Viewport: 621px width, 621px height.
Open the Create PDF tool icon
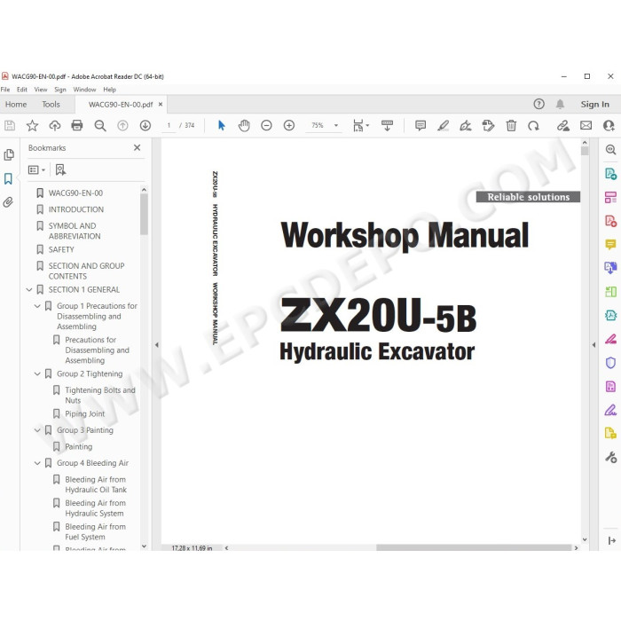click(x=610, y=221)
